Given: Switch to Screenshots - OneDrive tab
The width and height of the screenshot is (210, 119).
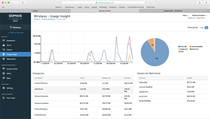Looking at the screenshot, I should tap(173, 11).
